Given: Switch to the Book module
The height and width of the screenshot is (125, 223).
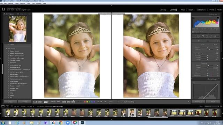Looking at the screenshot, I should point(191,10).
